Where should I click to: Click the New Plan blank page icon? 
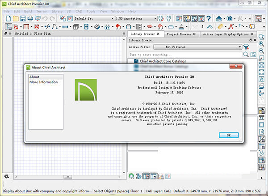point(8,18)
